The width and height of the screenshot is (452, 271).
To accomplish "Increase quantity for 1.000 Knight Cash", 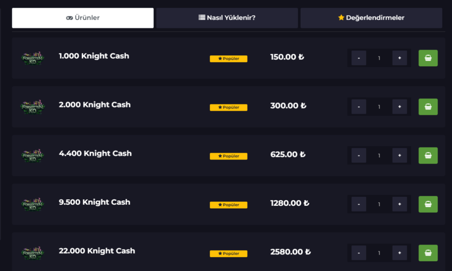I will pos(400,58).
